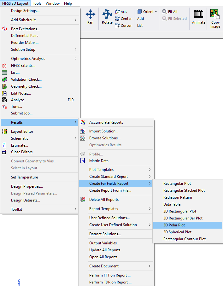This screenshot has width=223, height=286.
Task: Click the Edit Notes icon
Action: click(4, 93)
